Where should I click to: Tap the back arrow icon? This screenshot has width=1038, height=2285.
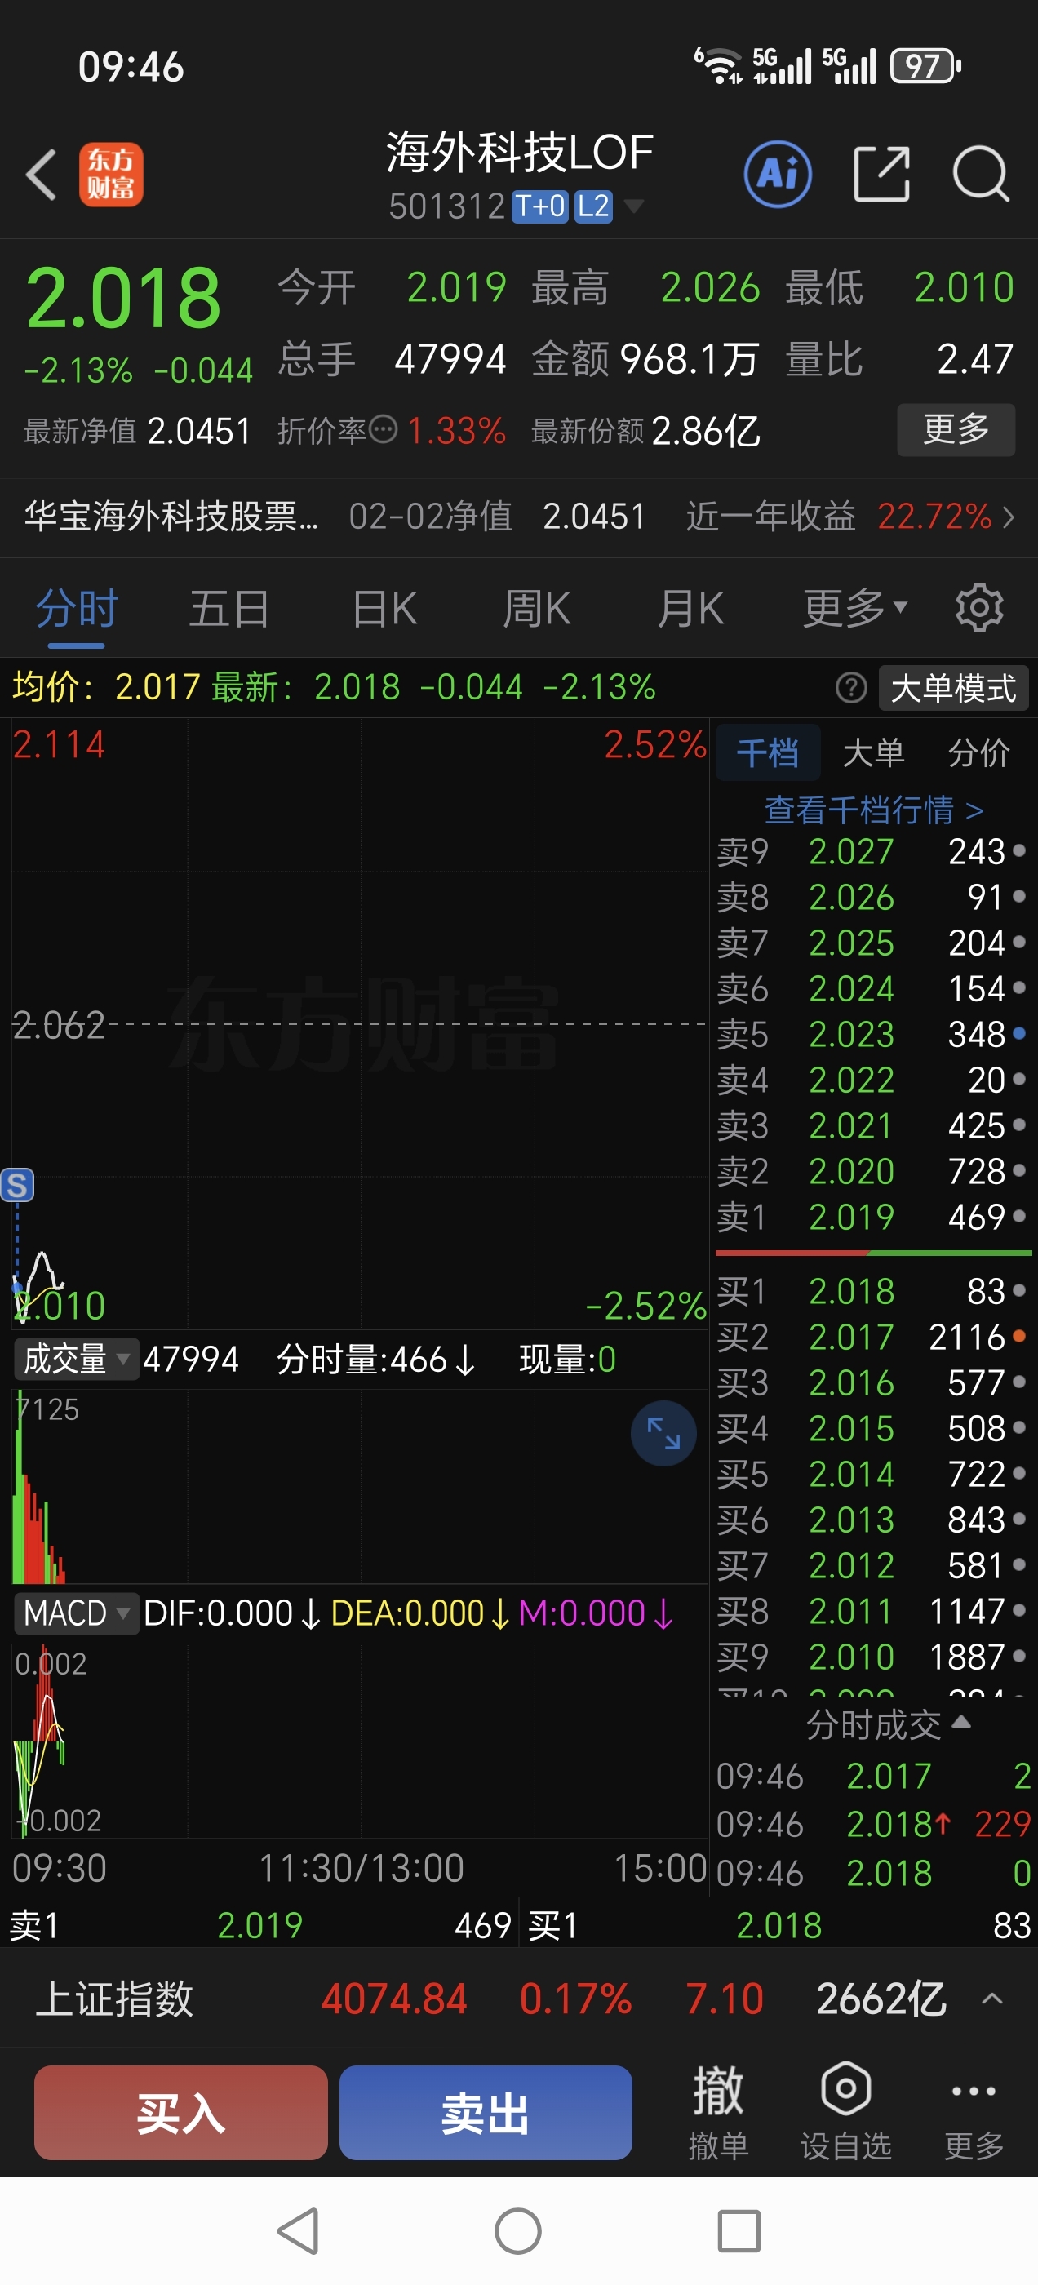42,174
